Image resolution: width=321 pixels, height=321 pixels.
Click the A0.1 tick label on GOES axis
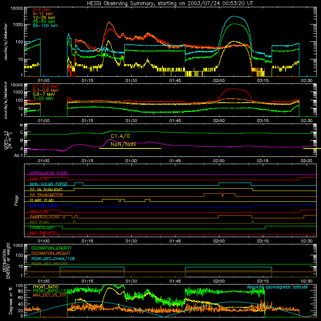(18, 155)
